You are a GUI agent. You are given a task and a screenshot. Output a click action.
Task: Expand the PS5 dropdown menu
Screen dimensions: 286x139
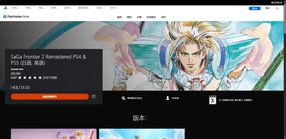(x=29, y=8)
